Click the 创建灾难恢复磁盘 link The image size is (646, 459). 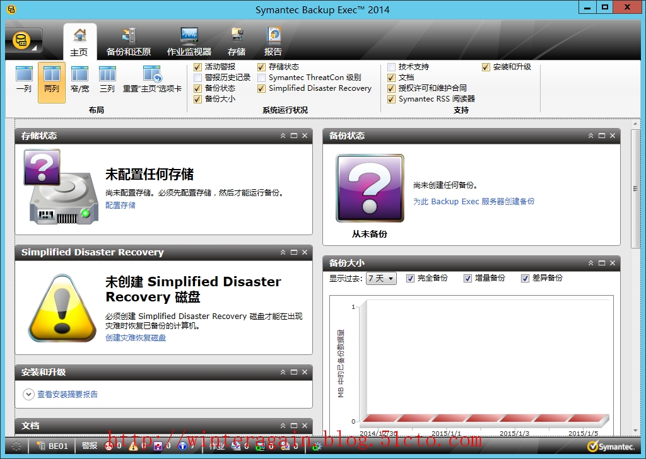[x=136, y=337]
